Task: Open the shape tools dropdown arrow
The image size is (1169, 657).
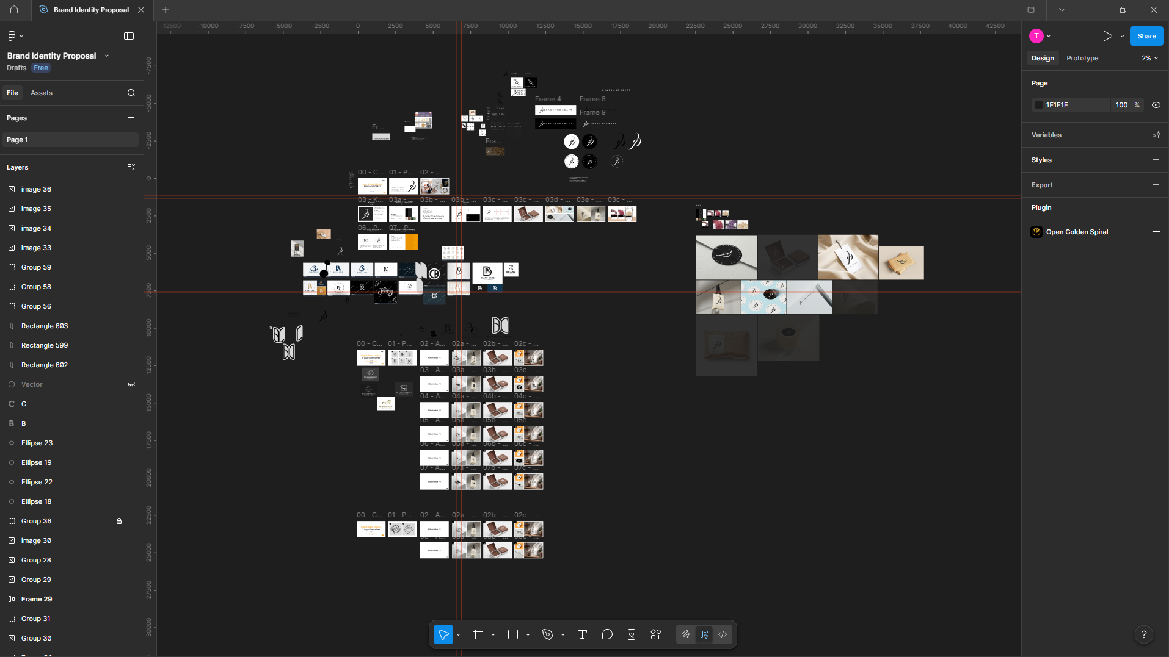Action: click(x=528, y=635)
